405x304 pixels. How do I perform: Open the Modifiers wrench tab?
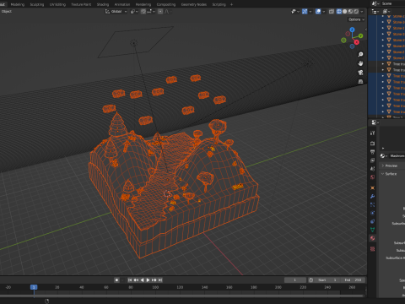coord(372,196)
